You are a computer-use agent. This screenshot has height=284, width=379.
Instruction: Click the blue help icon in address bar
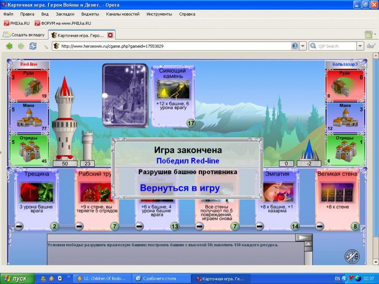point(295,46)
